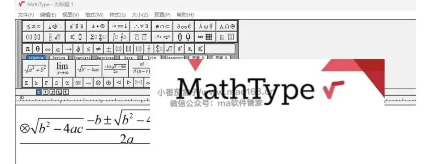Open products and set theory templates palette
The height and width of the screenshot is (164, 432).
point(184,37)
